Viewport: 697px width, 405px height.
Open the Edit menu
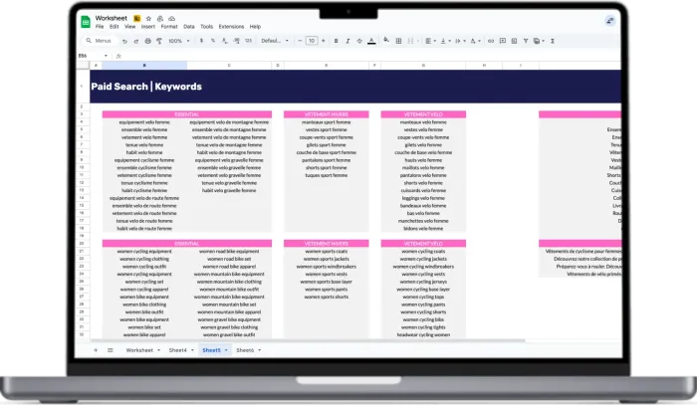115,27
